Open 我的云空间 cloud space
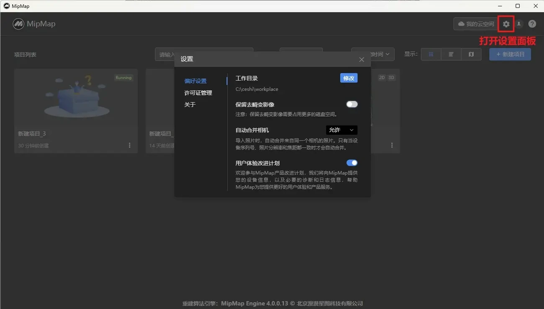The width and height of the screenshot is (544, 309). click(x=476, y=24)
